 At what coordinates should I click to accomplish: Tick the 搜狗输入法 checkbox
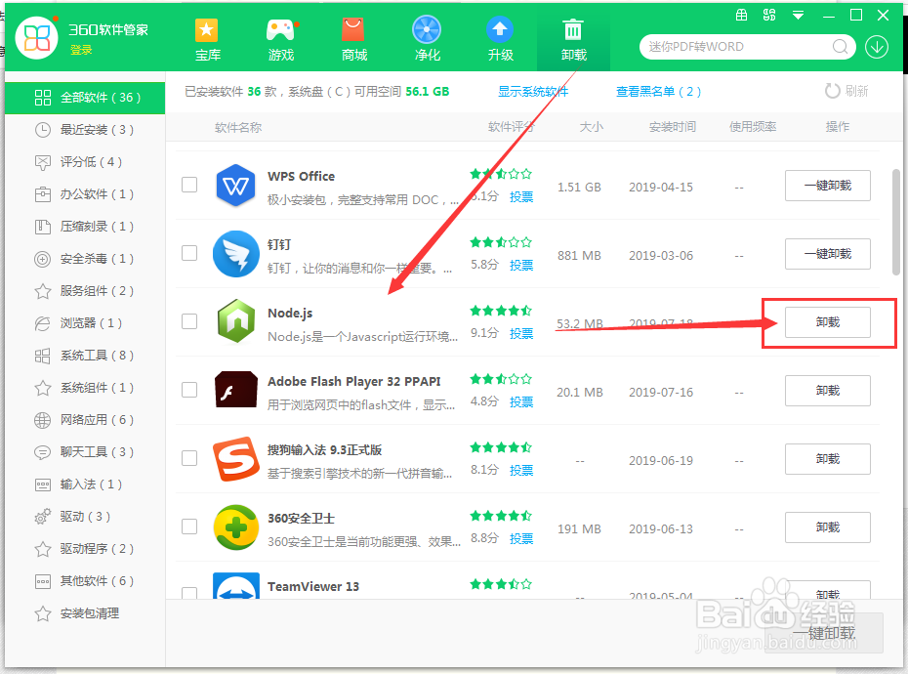tap(189, 458)
